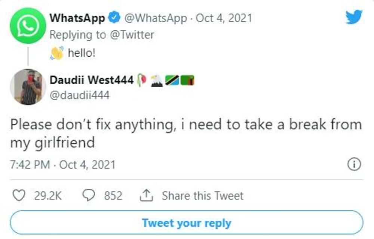Open Daudii West444's profile photo

28,87
